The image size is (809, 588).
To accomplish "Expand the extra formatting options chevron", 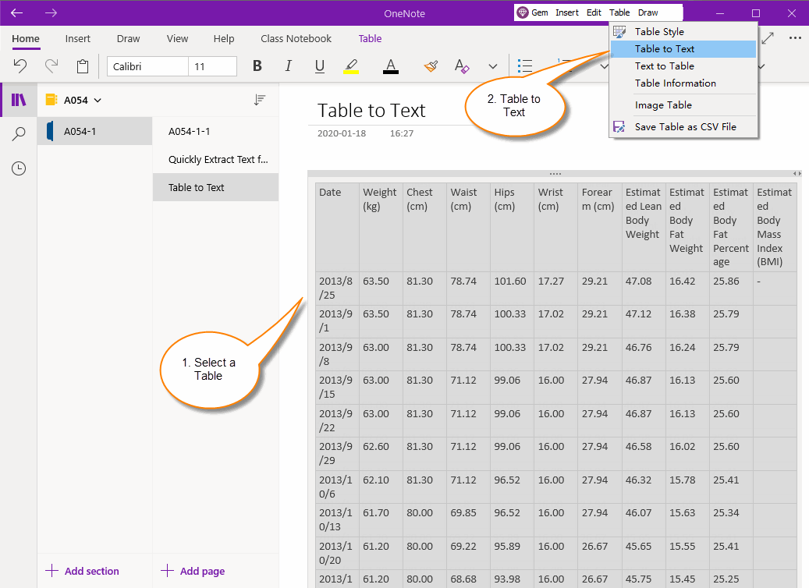I will coord(492,66).
